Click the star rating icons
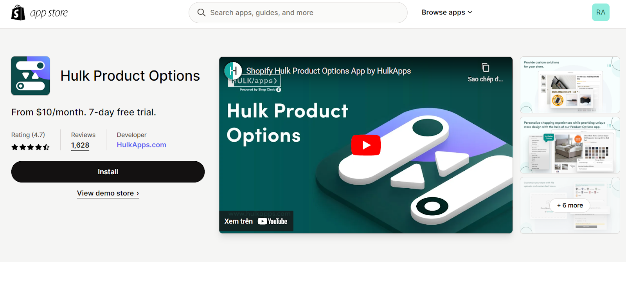The width and height of the screenshot is (626, 285). pos(31,147)
